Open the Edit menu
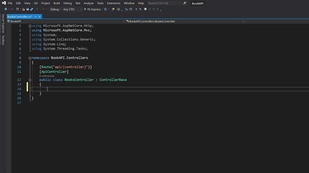This screenshot has height=173, width=309. click(x=18, y=3)
